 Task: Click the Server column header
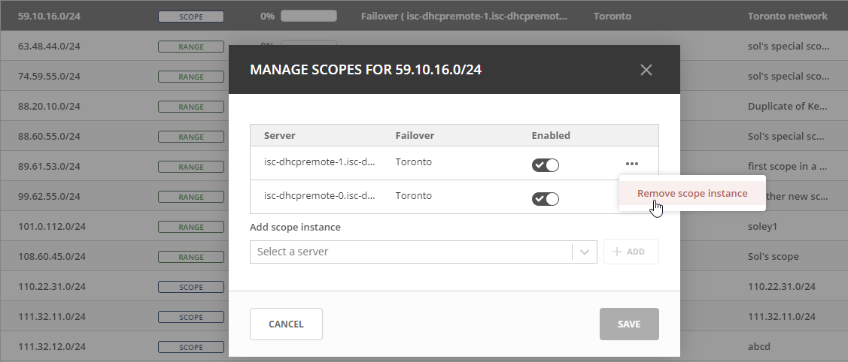(280, 136)
